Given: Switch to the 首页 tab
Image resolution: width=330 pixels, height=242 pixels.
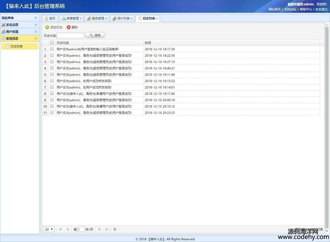Looking at the screenshot, I should pyautogui.click(x=50, y=19).
